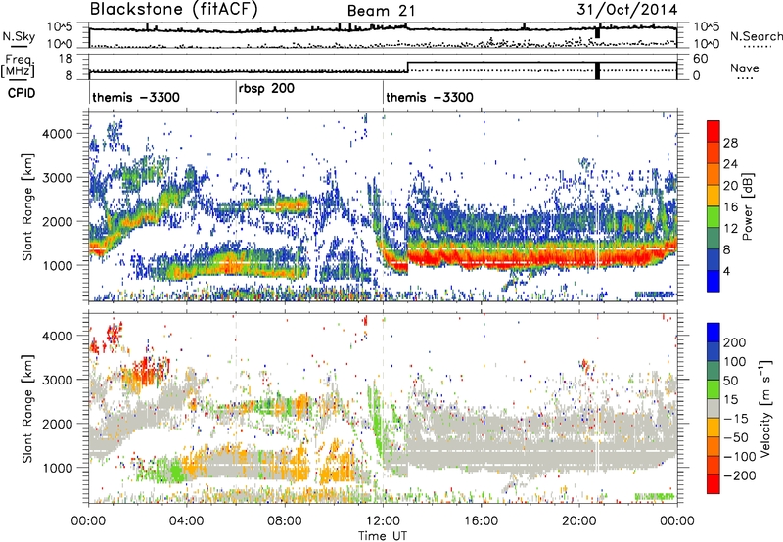Click the "Blackstone (fitACF)" plot title
Image resolution: width=783 pixels, height=542 pixels.
point(174,10)
